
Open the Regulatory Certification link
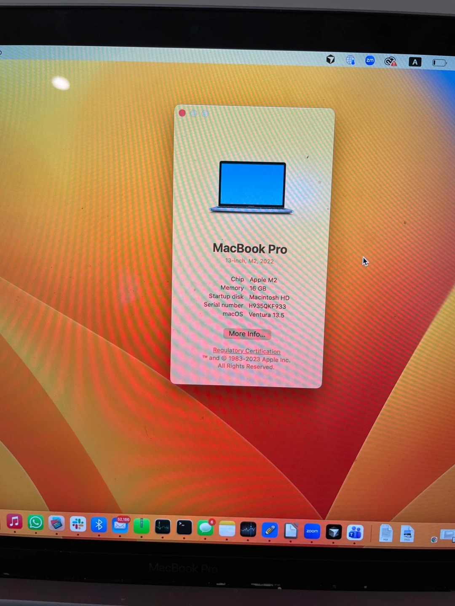point(246,351)
